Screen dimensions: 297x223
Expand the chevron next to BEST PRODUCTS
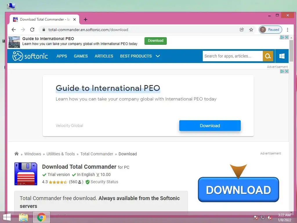[158, 56]
